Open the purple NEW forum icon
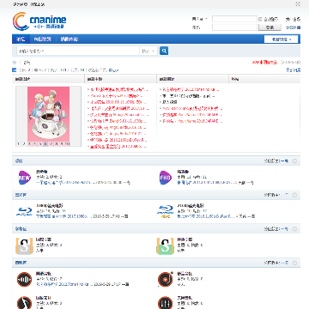Screen dimensions: 309x309 24,178
